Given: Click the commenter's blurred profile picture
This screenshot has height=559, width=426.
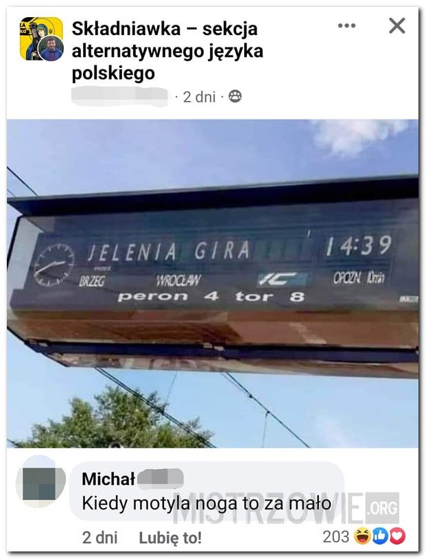Looking at the screenshot, I should click(41, 483).
